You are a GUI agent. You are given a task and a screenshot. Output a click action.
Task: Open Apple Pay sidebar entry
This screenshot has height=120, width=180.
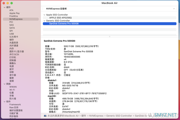(x=15, y=13)
